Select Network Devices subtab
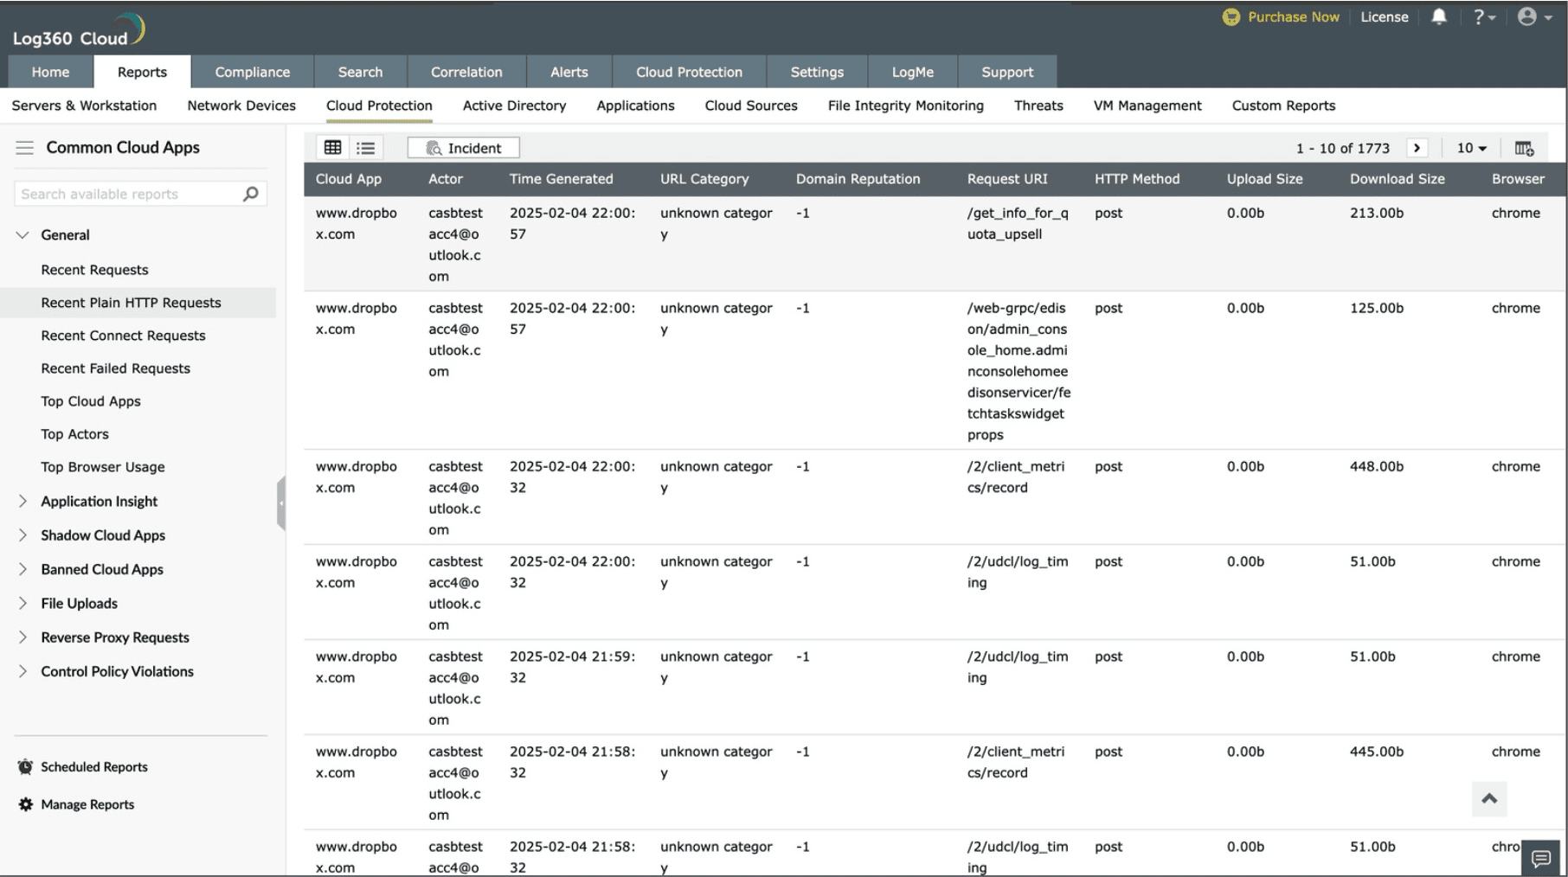1568x877 pixels. pos(241,106)
